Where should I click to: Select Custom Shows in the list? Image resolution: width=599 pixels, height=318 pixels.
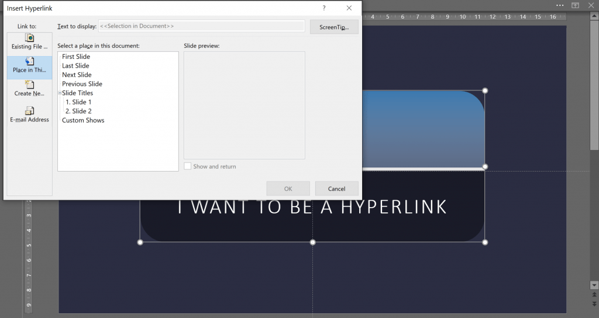click(x=83, y=120)
